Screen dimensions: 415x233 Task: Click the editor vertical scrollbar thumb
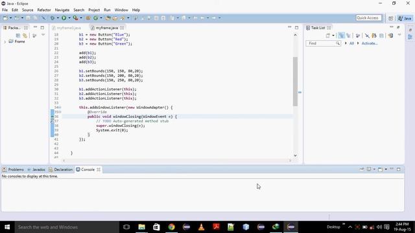295,82
